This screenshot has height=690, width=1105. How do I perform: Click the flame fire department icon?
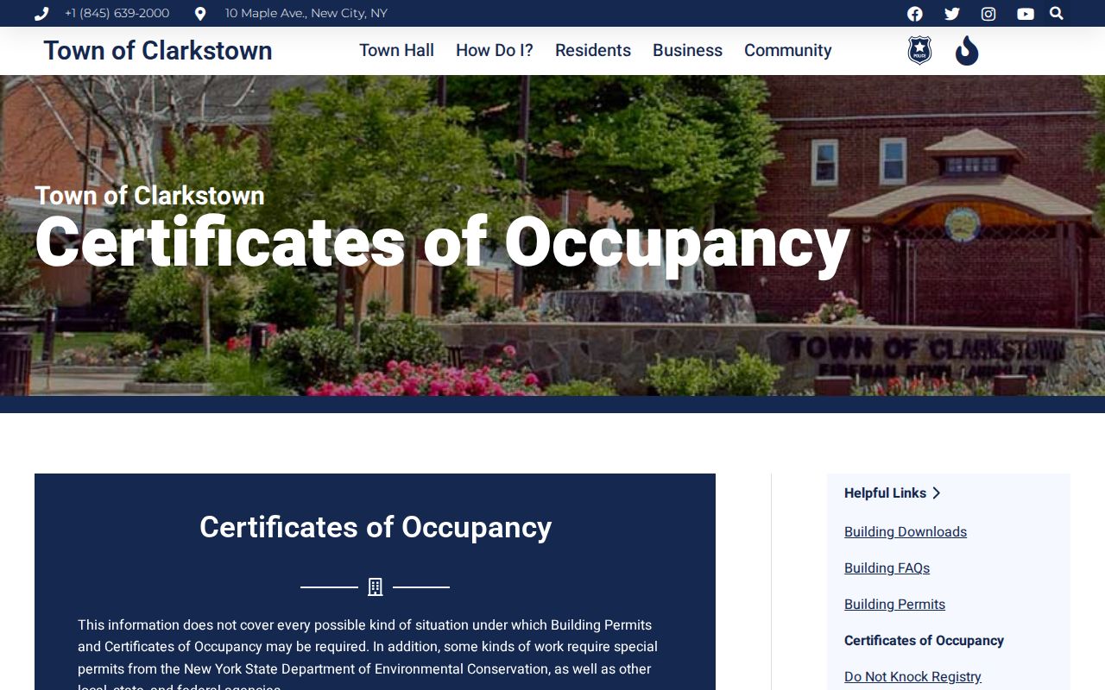[967, 50]
